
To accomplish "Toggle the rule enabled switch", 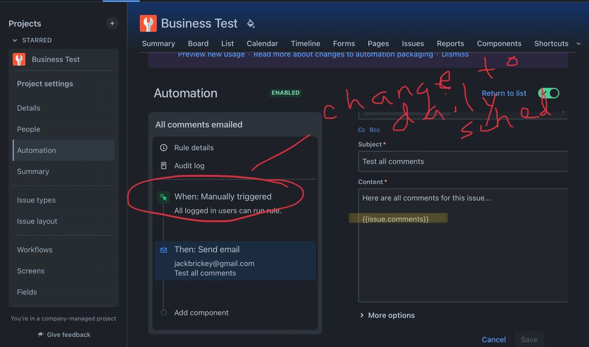I will point(548,93).
